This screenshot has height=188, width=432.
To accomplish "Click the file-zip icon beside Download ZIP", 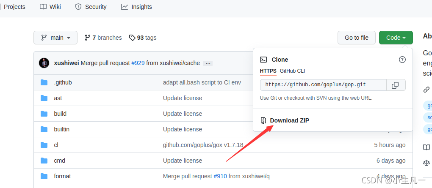I will point(263,120).
